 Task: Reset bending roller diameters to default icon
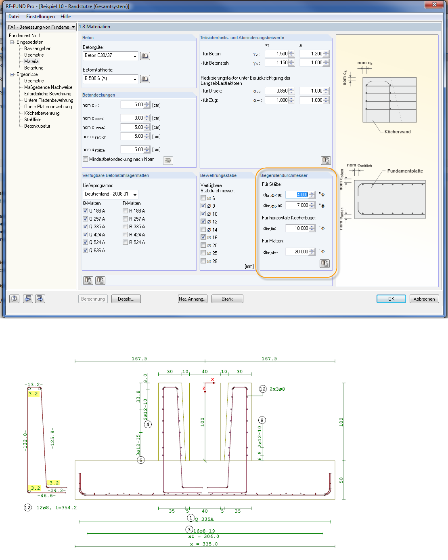[x=325, y=263]
